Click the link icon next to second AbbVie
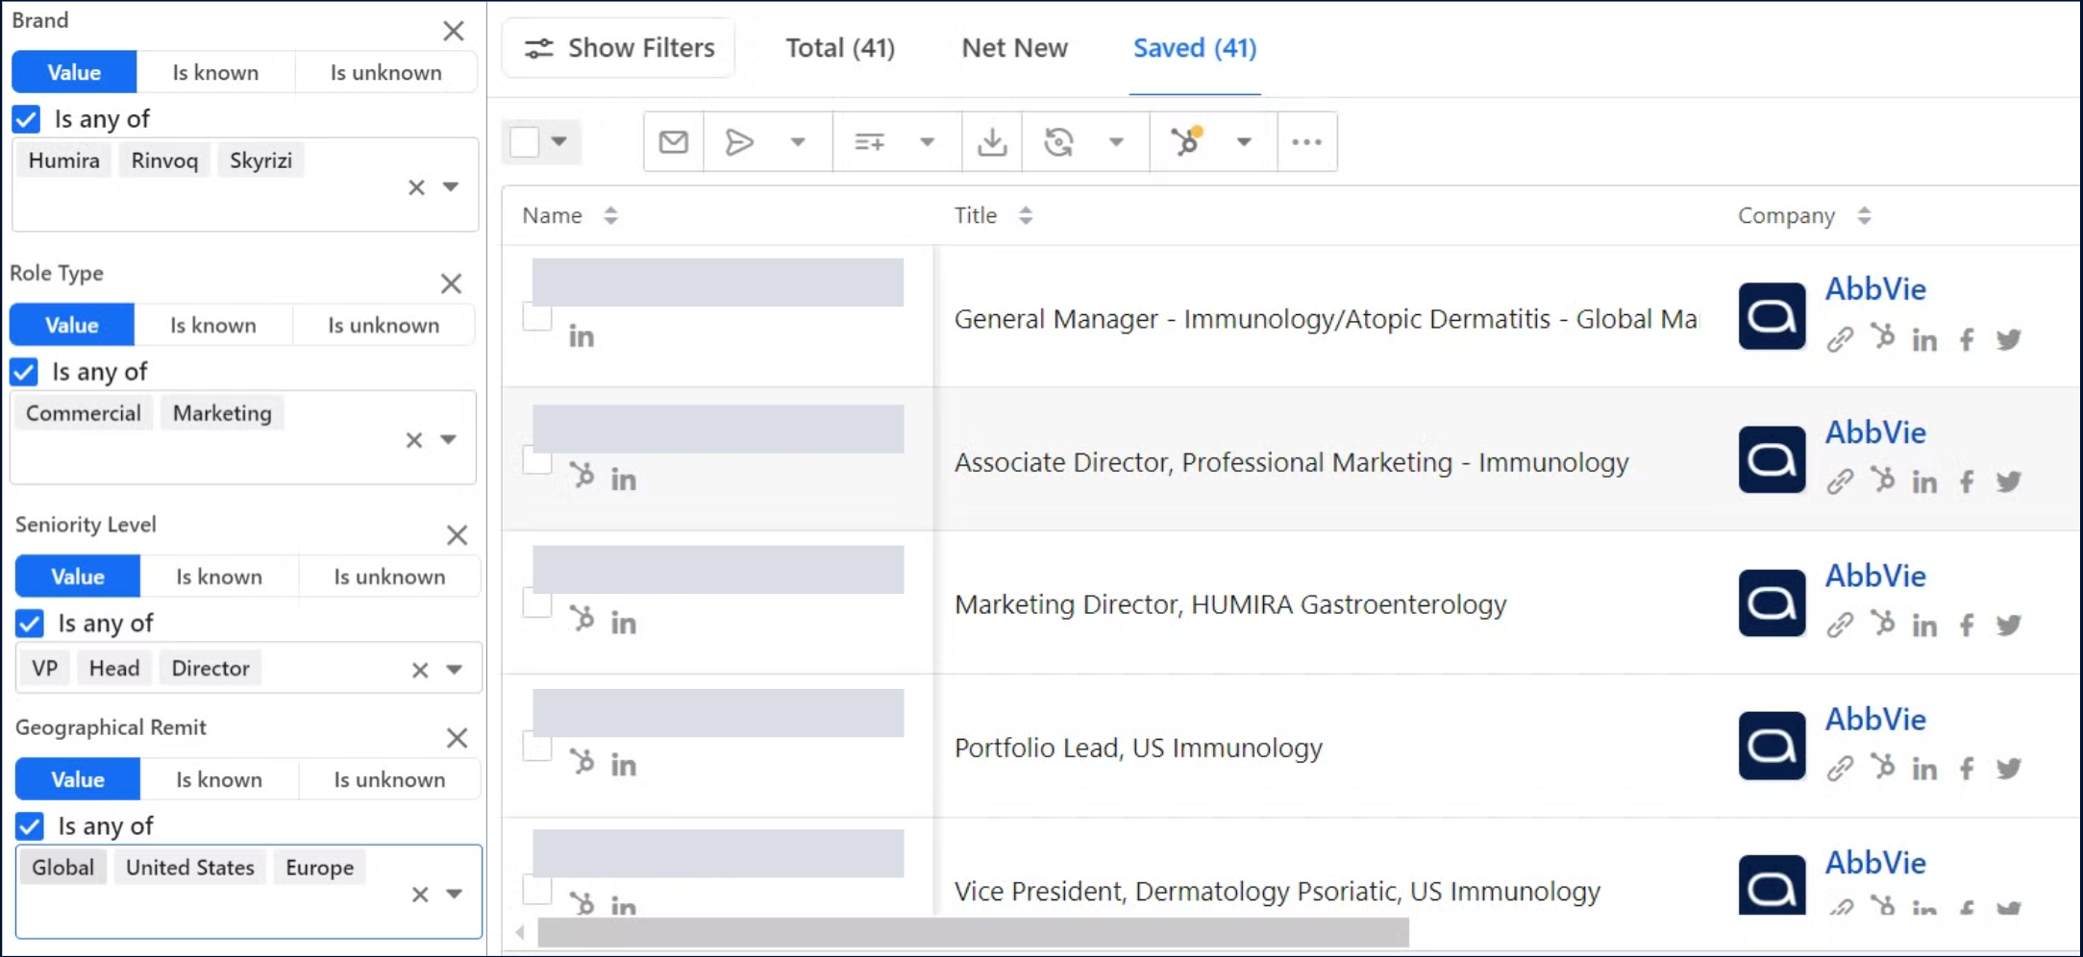The height and width of the screenshot is (957, 2083). (x=1841, y=481)
